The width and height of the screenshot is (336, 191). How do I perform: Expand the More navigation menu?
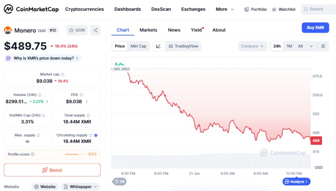click(x=225, y=9)
